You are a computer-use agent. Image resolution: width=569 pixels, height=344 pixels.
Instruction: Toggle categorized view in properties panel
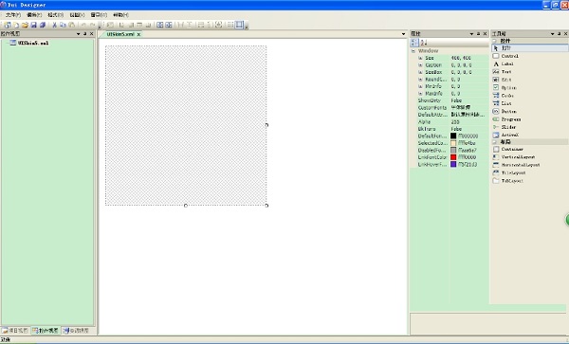point(414,43)
